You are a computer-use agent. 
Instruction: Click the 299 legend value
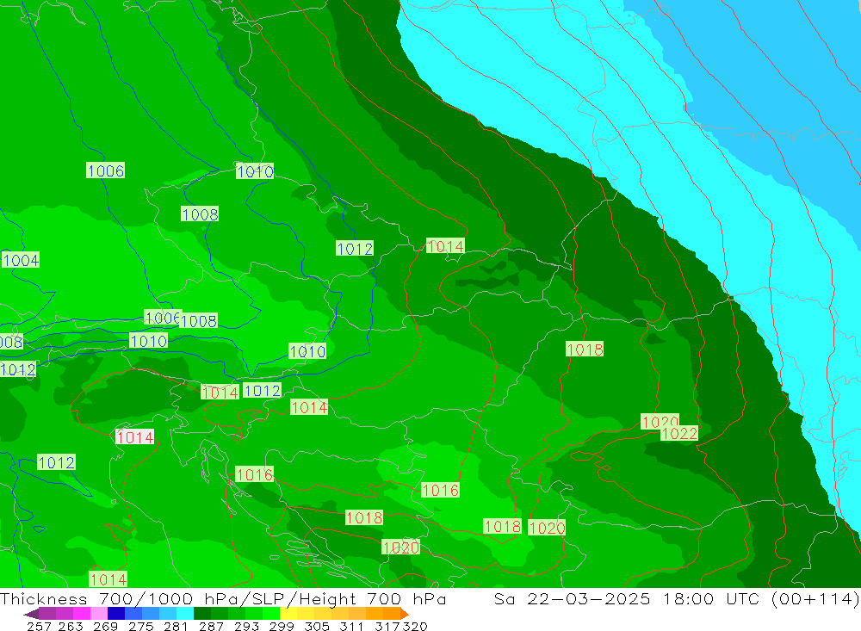(x=282, y=626)
